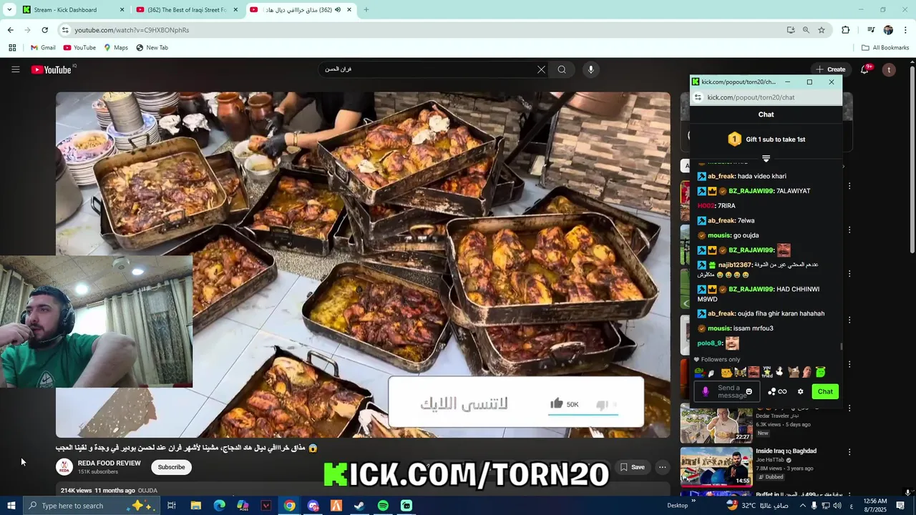Click the Chrome address bar URL

pyautogui.click(x=132, y=30)
